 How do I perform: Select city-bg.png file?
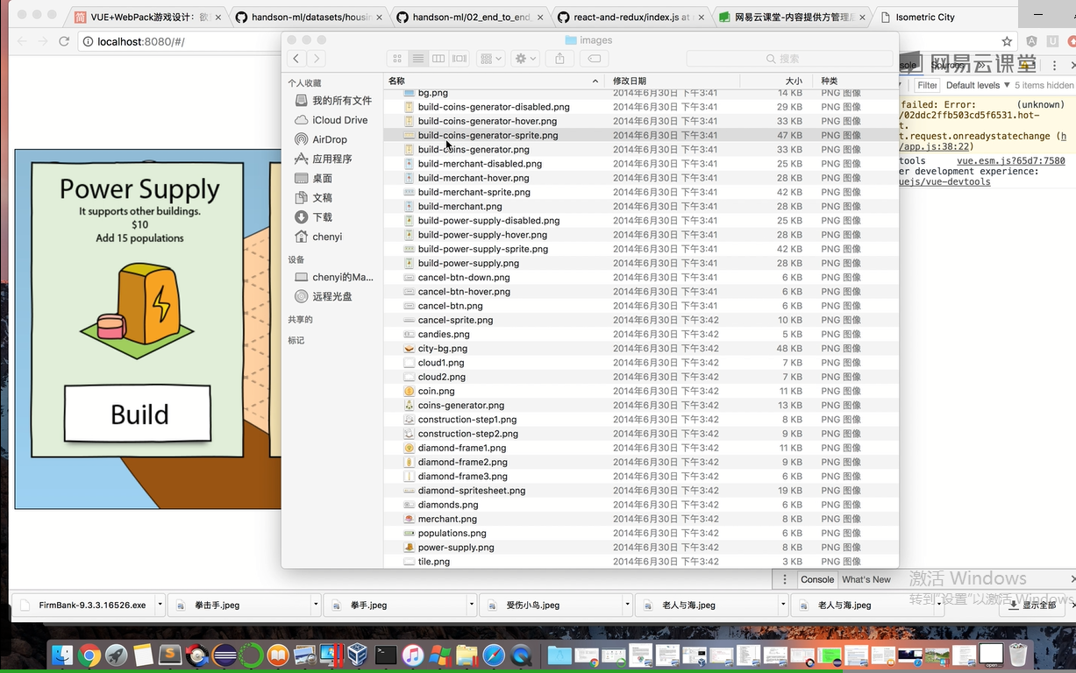tap(641, 348)
